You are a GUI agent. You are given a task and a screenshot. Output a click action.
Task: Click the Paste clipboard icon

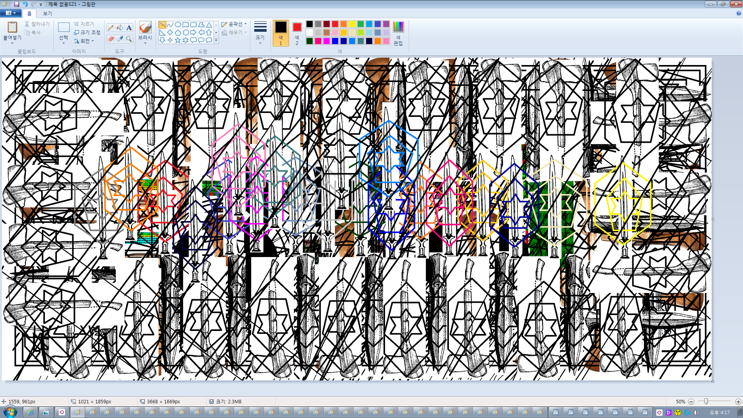pyautogui.click(x=12, y=27)
